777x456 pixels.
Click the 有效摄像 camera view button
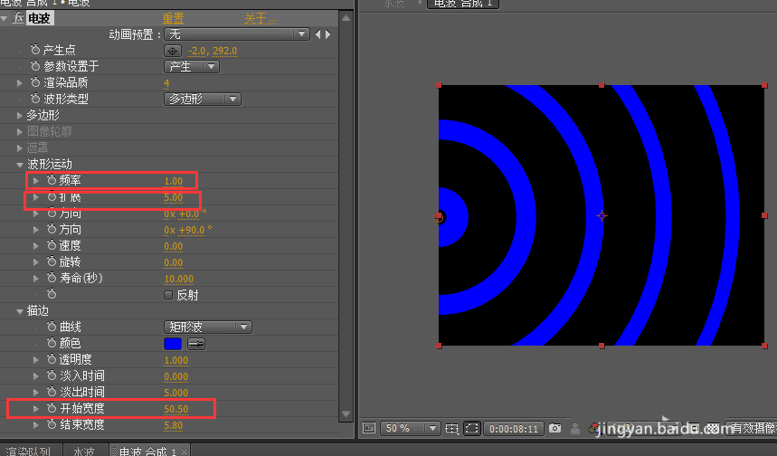pos(751,428)
